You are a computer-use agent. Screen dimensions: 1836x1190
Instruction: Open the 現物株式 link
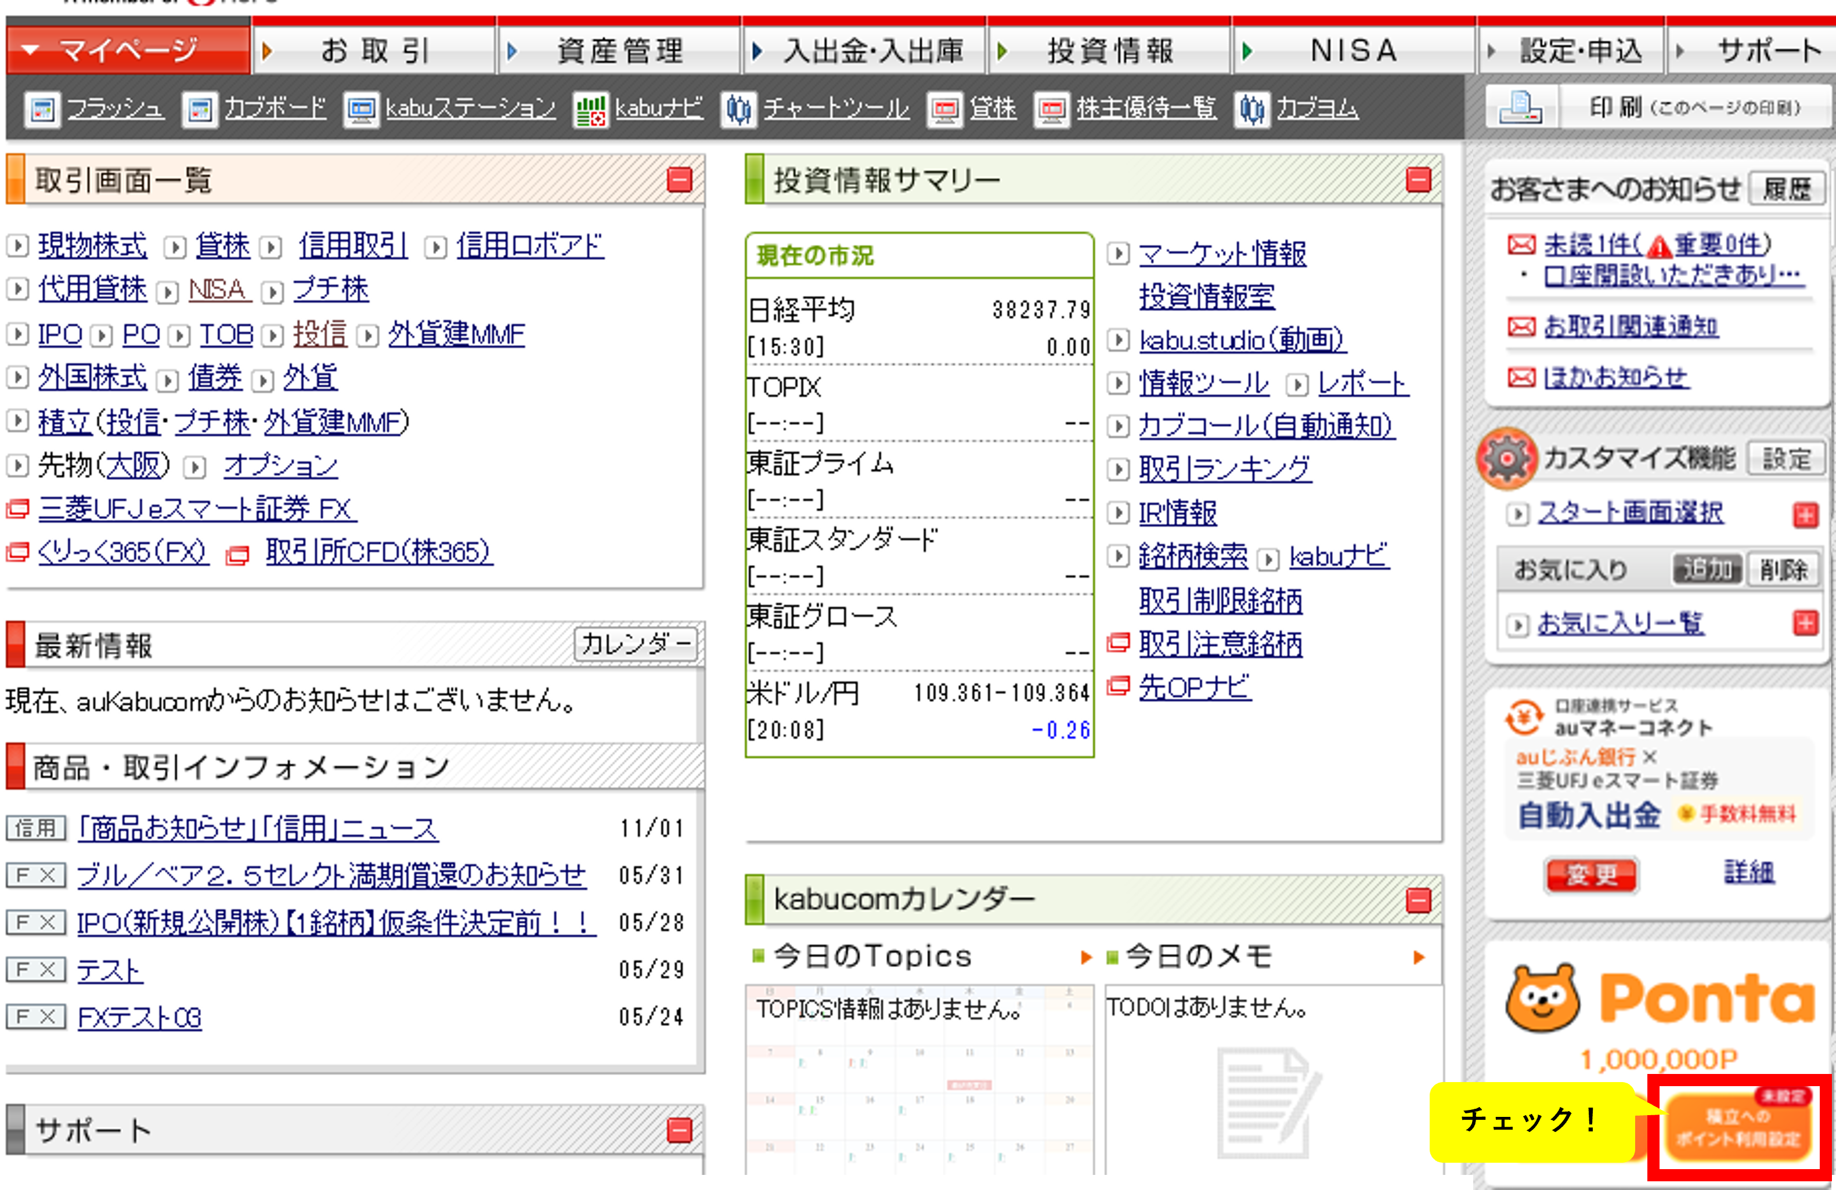tap(92, 246)
